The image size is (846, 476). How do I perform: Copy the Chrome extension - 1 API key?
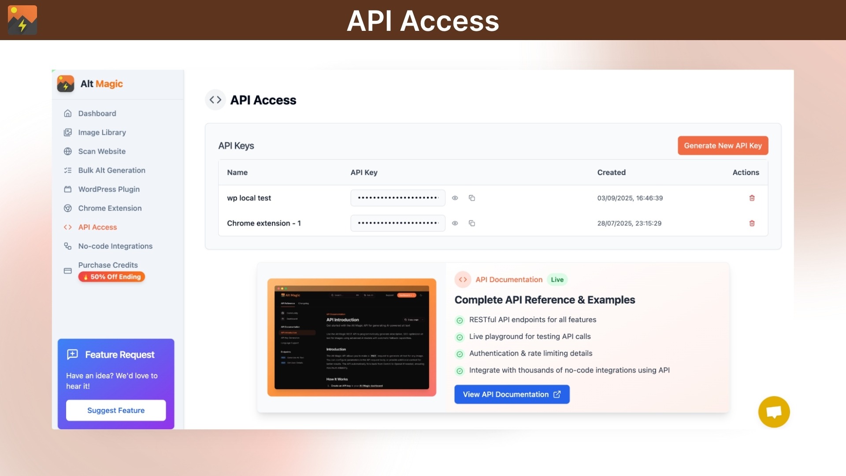pyautogui.click(x=471, y=223)
